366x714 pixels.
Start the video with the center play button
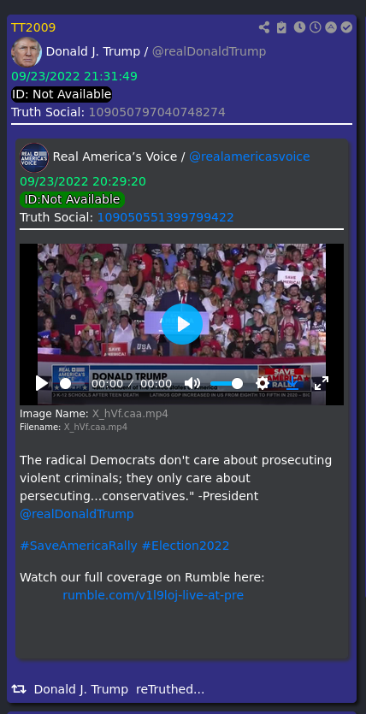(x=182, y=324)
